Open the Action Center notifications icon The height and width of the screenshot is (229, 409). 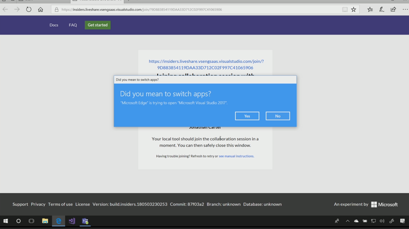pos(403,221)
